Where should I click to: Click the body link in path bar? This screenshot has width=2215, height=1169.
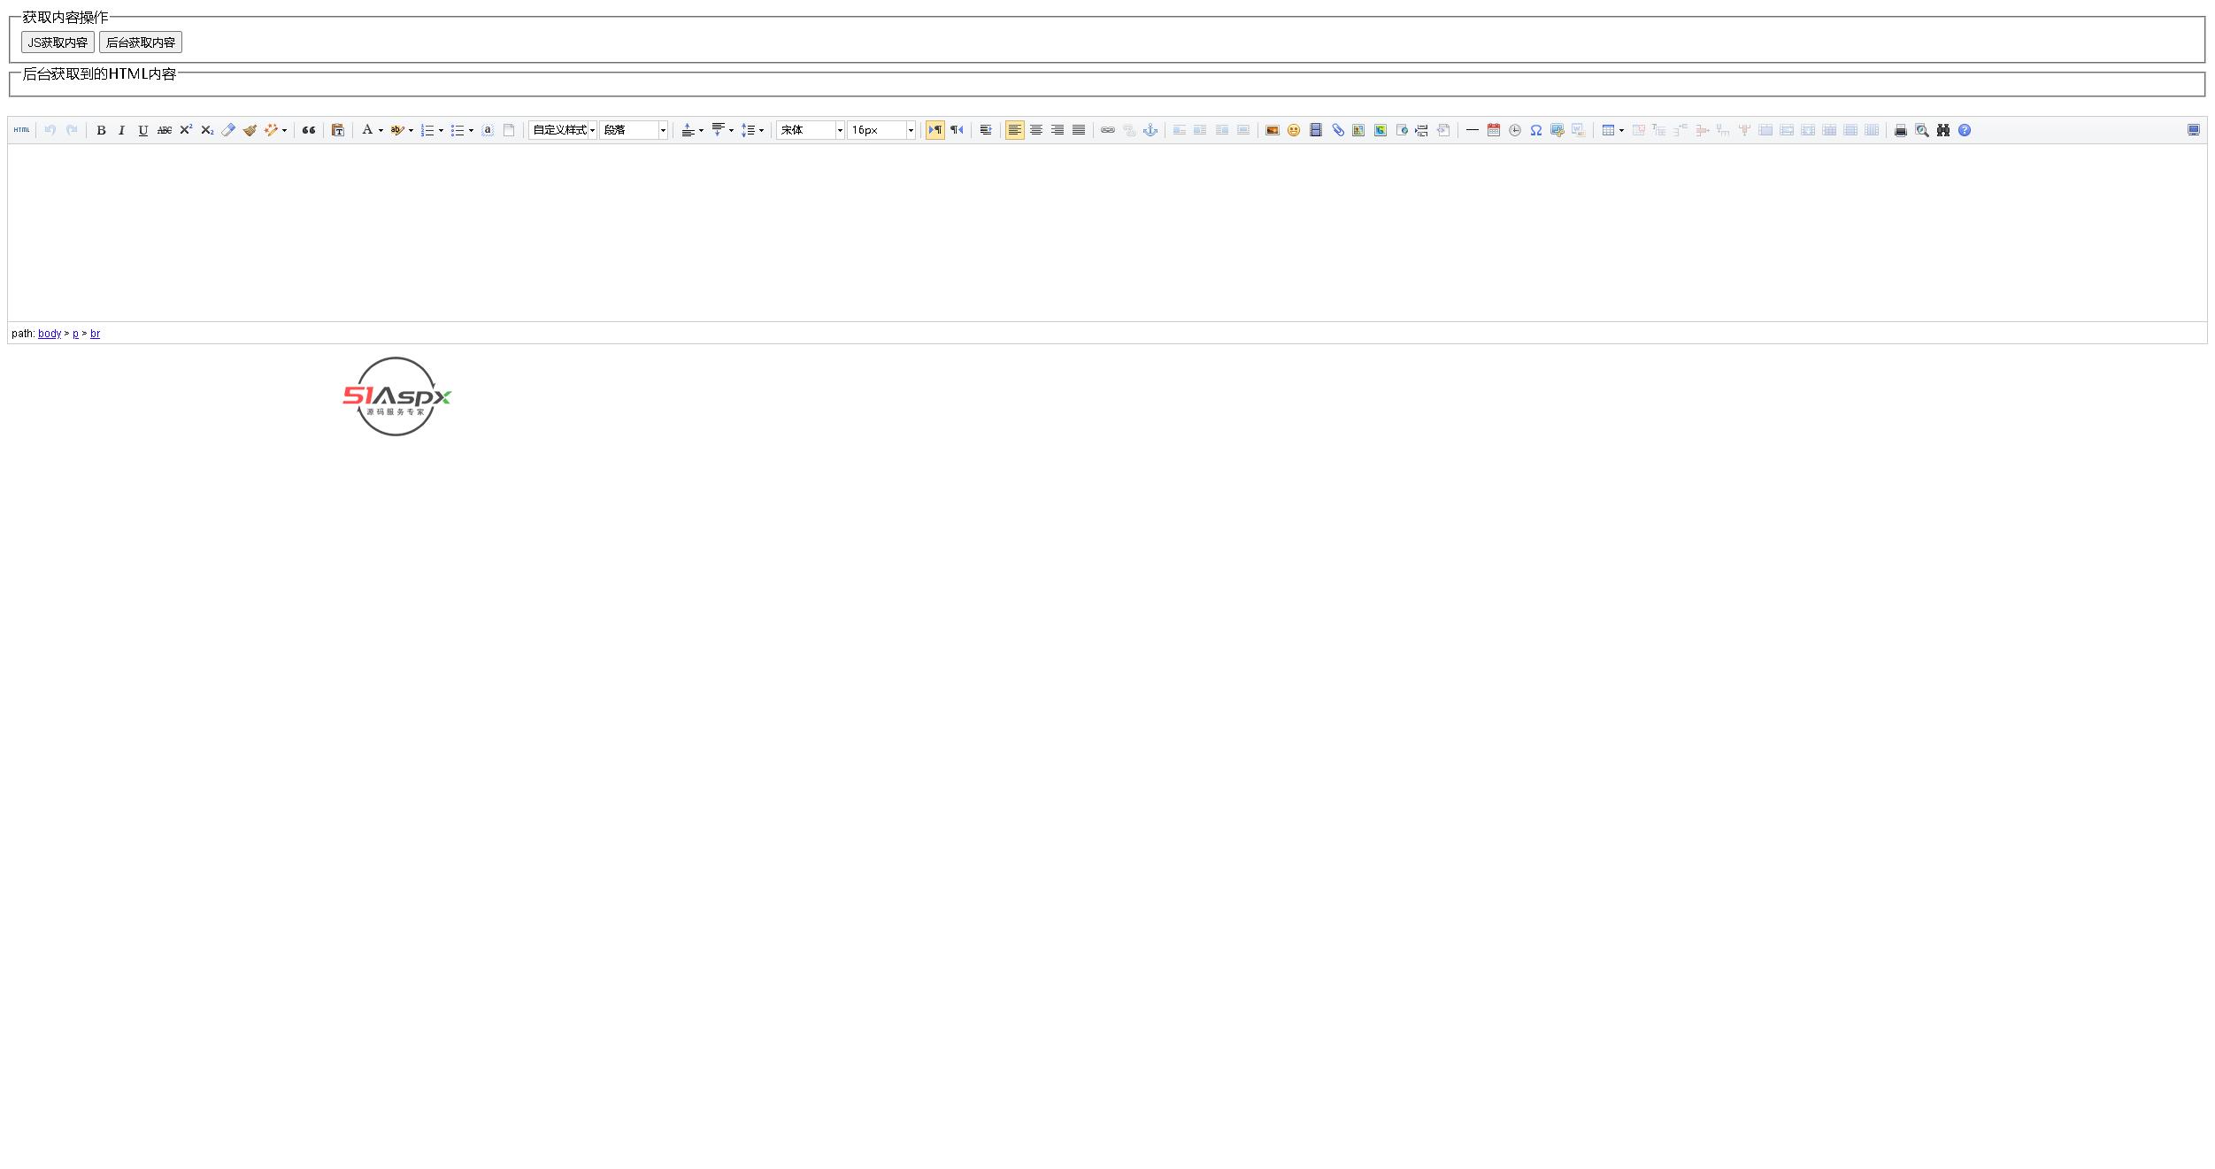(49, 334)
